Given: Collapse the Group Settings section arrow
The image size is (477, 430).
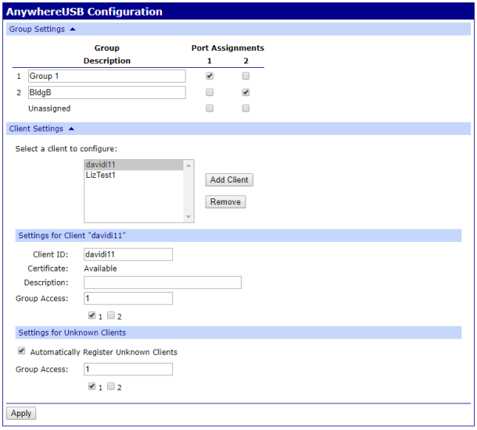Looking at the screenshot, I should [73, 29].
